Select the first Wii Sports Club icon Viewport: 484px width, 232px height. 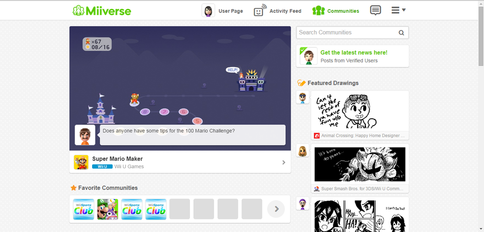point(84,209)
